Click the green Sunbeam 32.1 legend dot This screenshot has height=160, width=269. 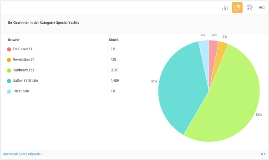point(9,70)
